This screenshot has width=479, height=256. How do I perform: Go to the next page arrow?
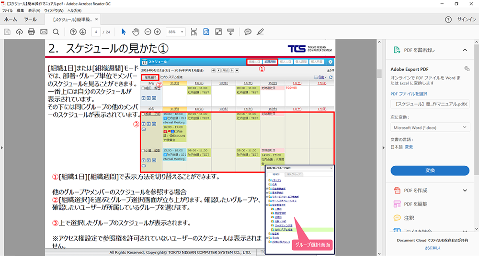tap(82, 32)
